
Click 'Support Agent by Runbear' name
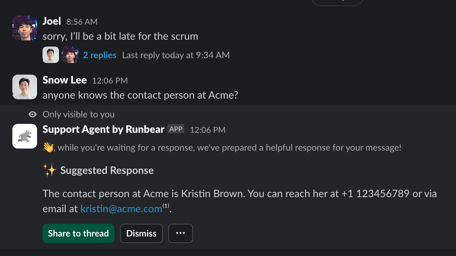pos(103,129)
